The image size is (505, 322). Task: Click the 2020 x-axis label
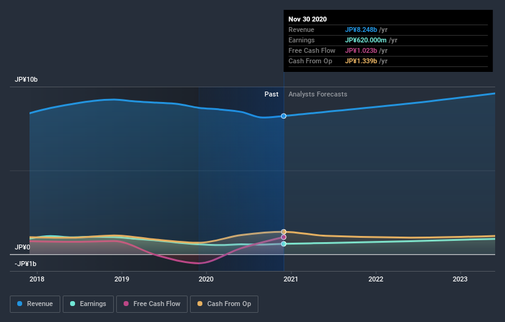pyautogui.click(x=206, y=279)
